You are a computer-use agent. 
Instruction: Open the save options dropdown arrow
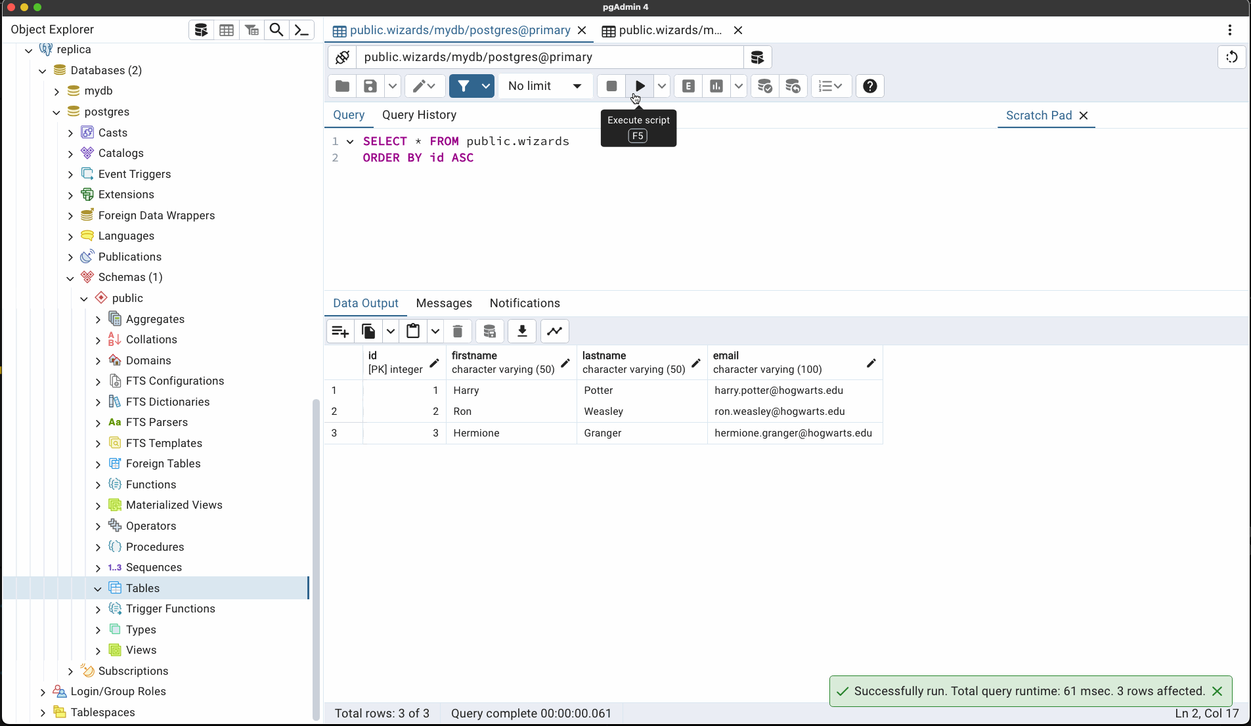(393, 86)
